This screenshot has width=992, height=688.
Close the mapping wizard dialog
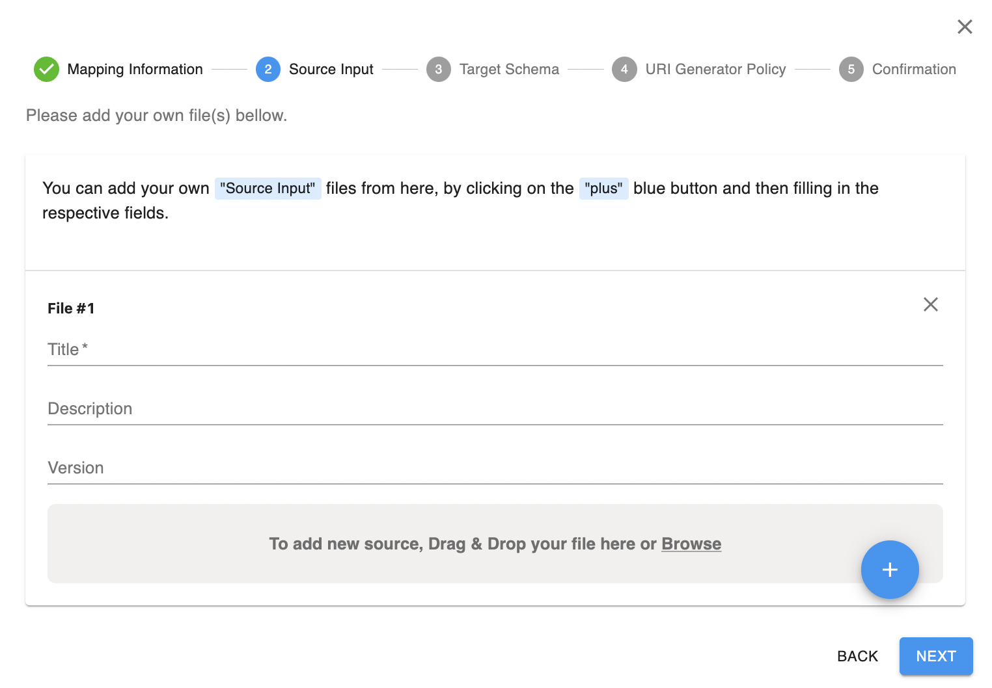(x=964, y=27)
